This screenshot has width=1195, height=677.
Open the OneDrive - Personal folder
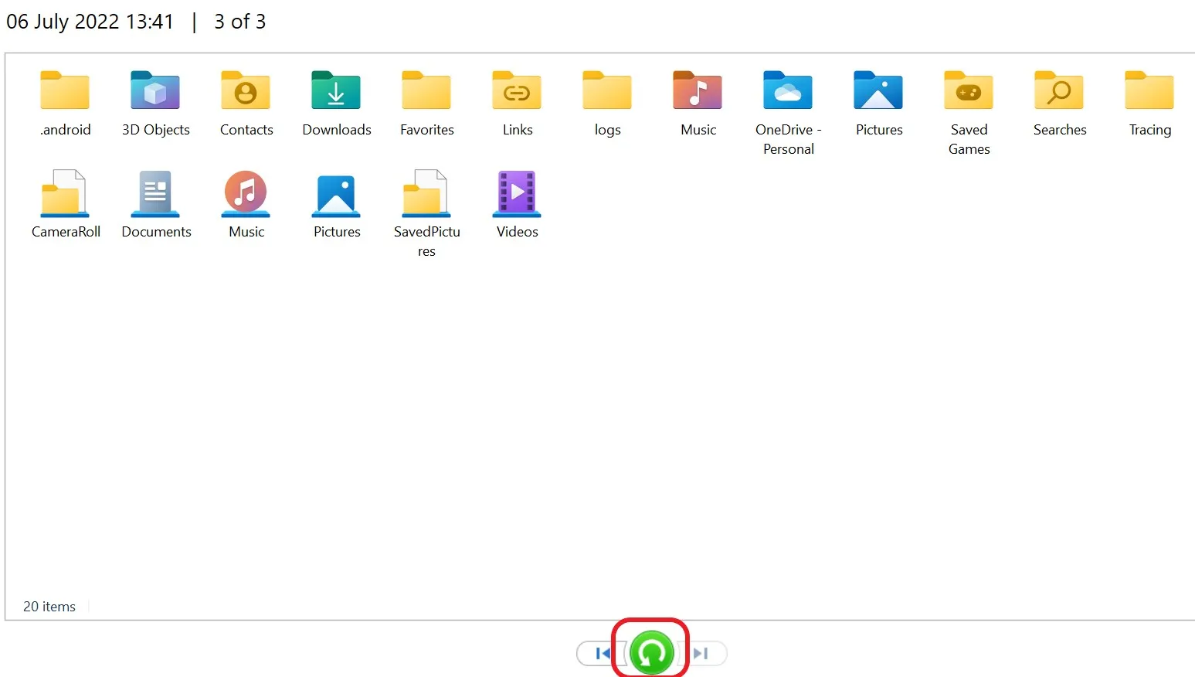pyautogui.click(x=788, y=100)
